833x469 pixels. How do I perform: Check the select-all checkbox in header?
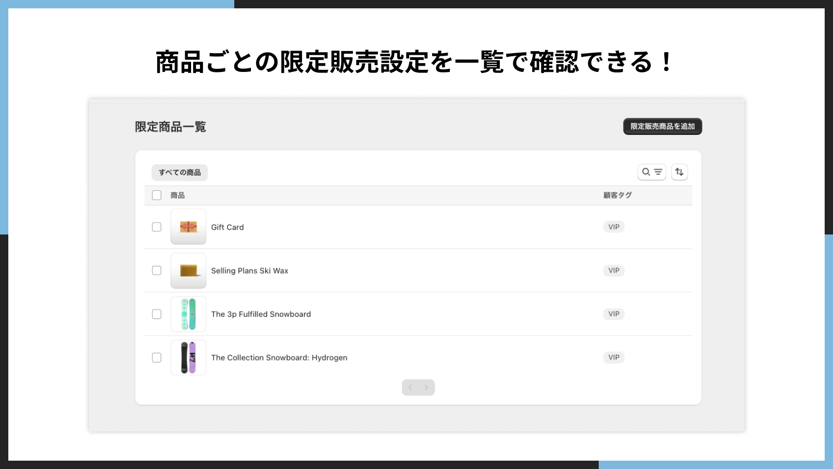point(156,195)
